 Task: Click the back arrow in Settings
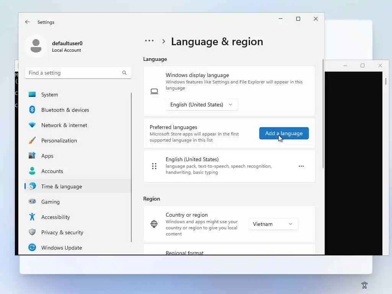(28, 22)
